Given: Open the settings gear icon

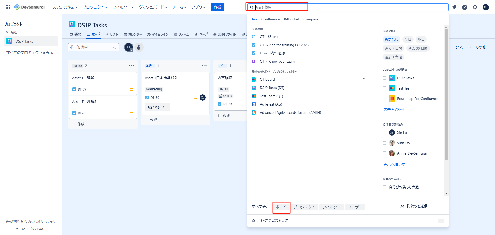Looking at the screenshot, I should click(475, 7).
